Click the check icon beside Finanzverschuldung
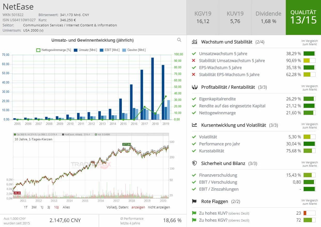The image size is (321, 227). point(194,175)
